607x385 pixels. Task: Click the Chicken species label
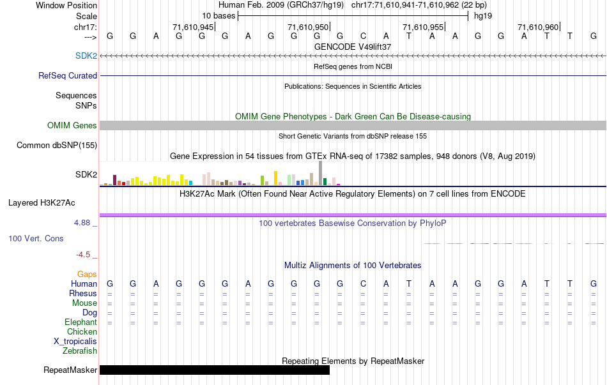pos(82,332)
